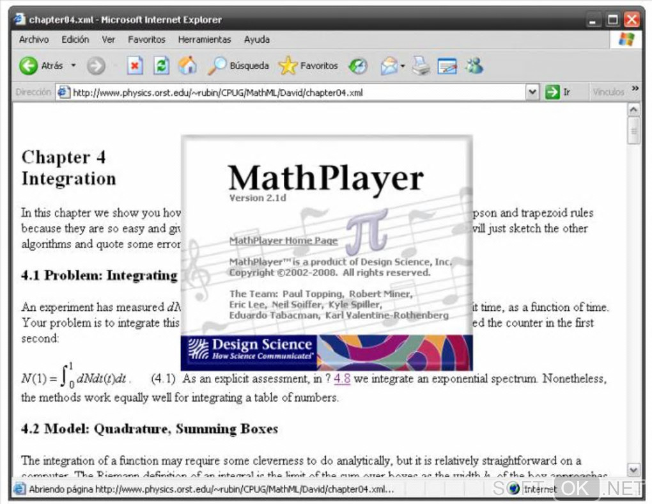
Task: Follow the 4.8 reference link
Action: click(342, 379)
